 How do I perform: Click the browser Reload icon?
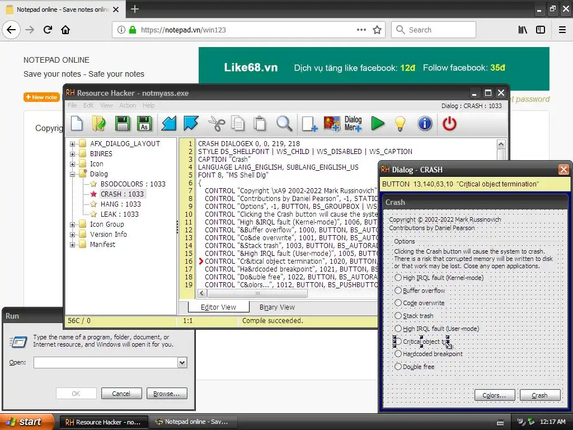(48, 30)
